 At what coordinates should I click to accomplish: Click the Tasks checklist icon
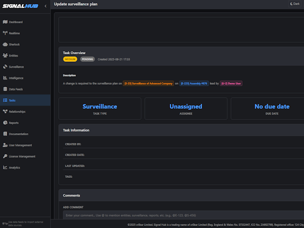pyautogui.click(x=5, y=100)
